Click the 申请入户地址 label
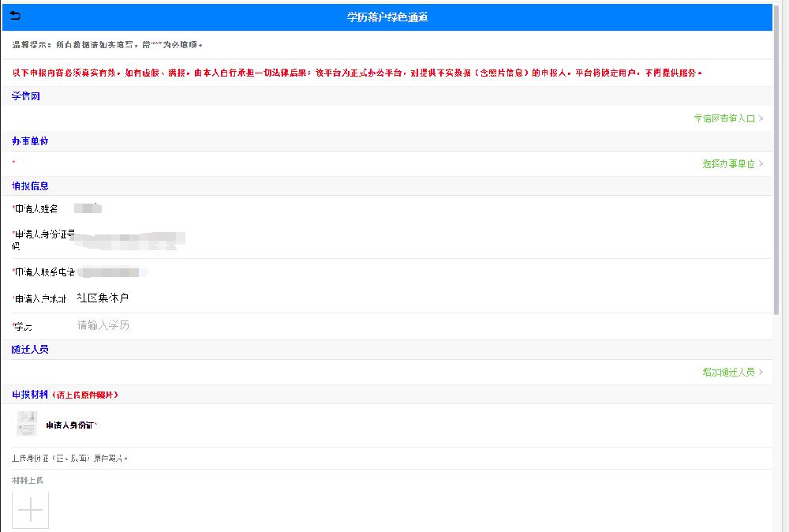This screenshot has height=532, width=789. click(39, 299)
